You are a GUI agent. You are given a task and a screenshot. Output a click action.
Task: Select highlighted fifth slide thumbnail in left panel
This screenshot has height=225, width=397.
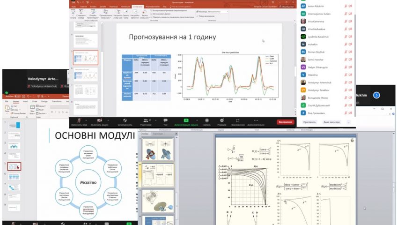pos(14,166)
